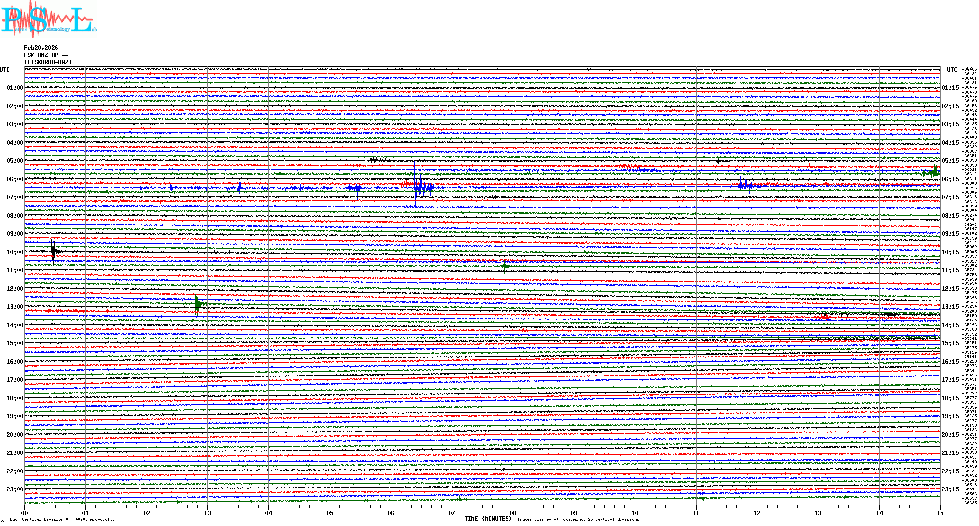This screenshot has width=979, height=526.
Task: Click the Feb20,2026 date label
Action: click(41, 48)
